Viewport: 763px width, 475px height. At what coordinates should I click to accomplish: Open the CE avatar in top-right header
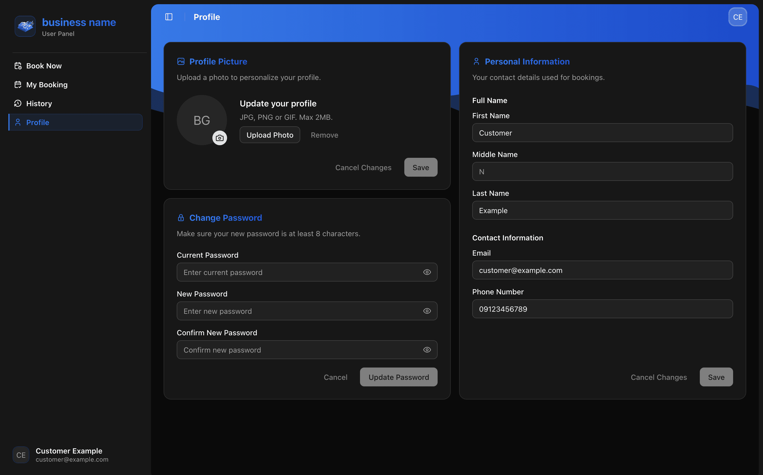pyautogui.click(x=738, y=17)
